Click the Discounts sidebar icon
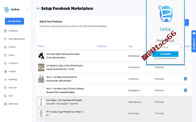The height and width of the screenshot is (122, 196). (6, 88)
